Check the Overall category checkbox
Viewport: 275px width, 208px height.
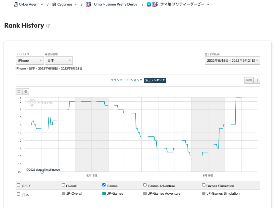click(x=63, y=185)
